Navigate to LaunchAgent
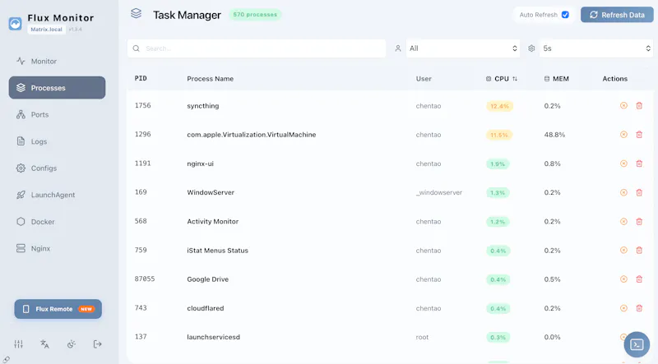This screenshot has height=364, width=658. (57, 195)
